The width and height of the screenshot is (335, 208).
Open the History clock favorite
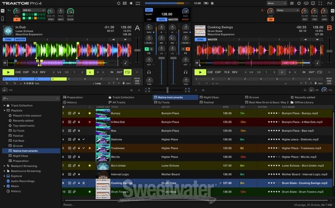(65, 102)
